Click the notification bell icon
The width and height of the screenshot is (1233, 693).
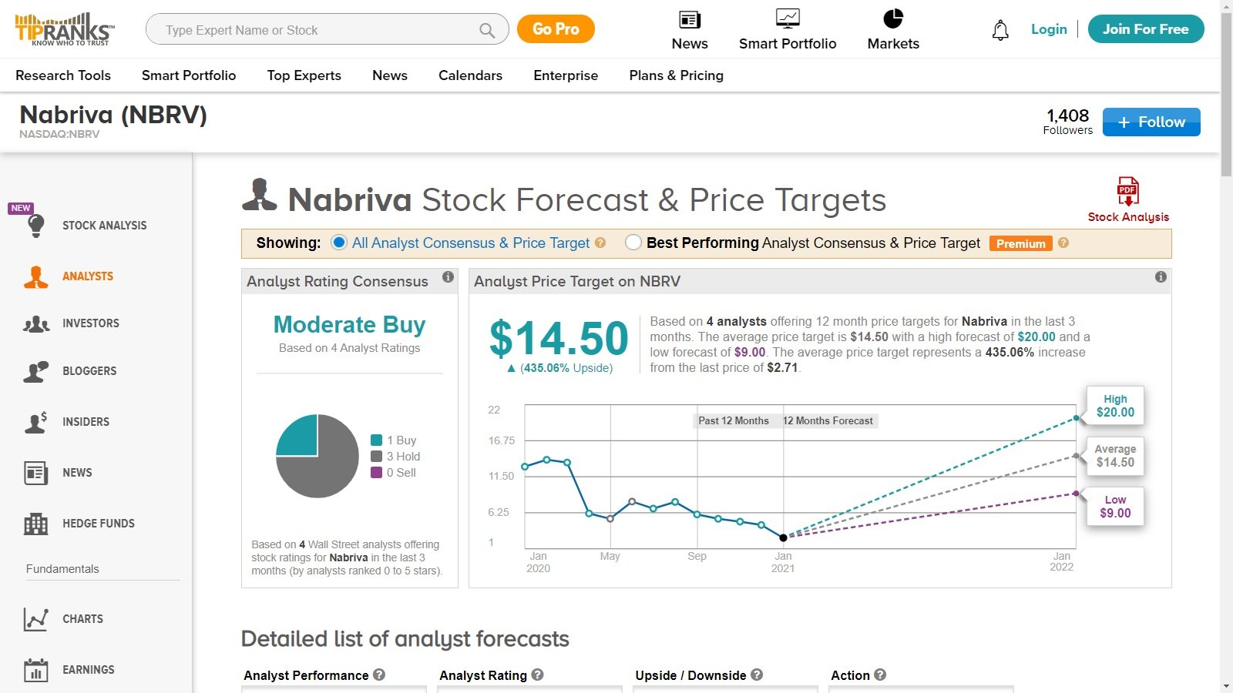click(1000, 30)
